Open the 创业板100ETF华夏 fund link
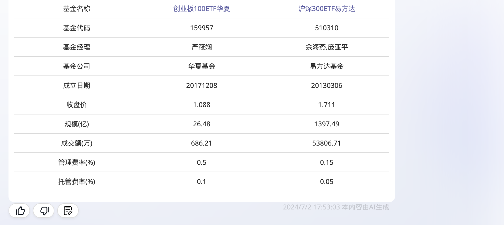 [x=201, y=9]
